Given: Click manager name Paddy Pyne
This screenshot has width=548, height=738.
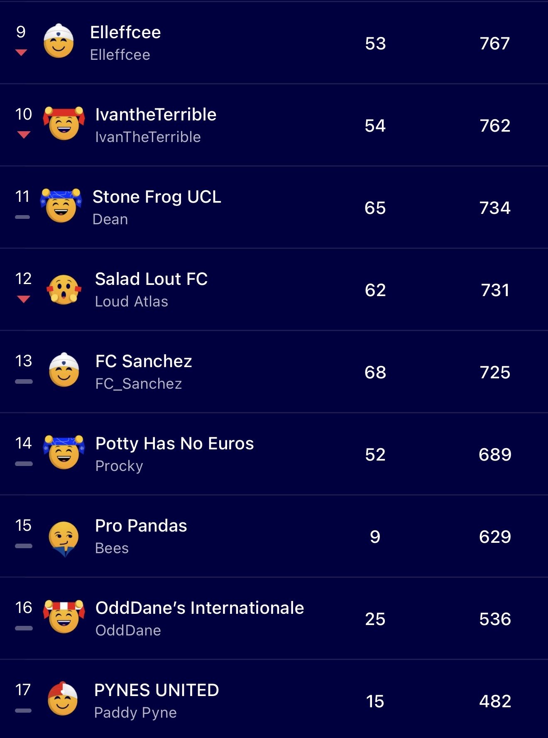Looking at the screenshot, I should point(135,713).
